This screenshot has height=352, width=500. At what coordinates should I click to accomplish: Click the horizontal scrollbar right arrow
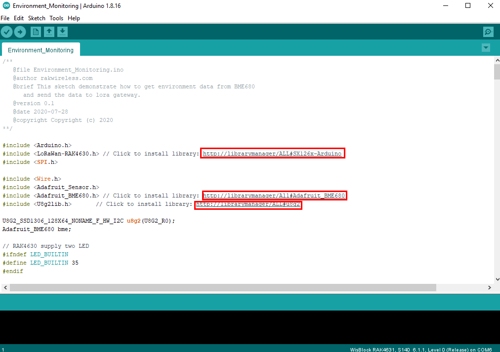490,287
